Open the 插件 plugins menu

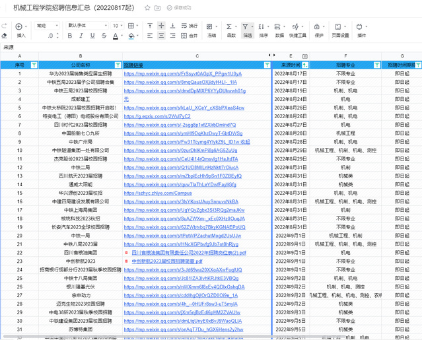click(x=361, y=29)
